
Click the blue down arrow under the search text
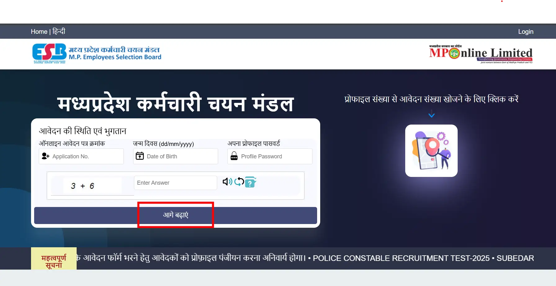(x=432, y=114)
